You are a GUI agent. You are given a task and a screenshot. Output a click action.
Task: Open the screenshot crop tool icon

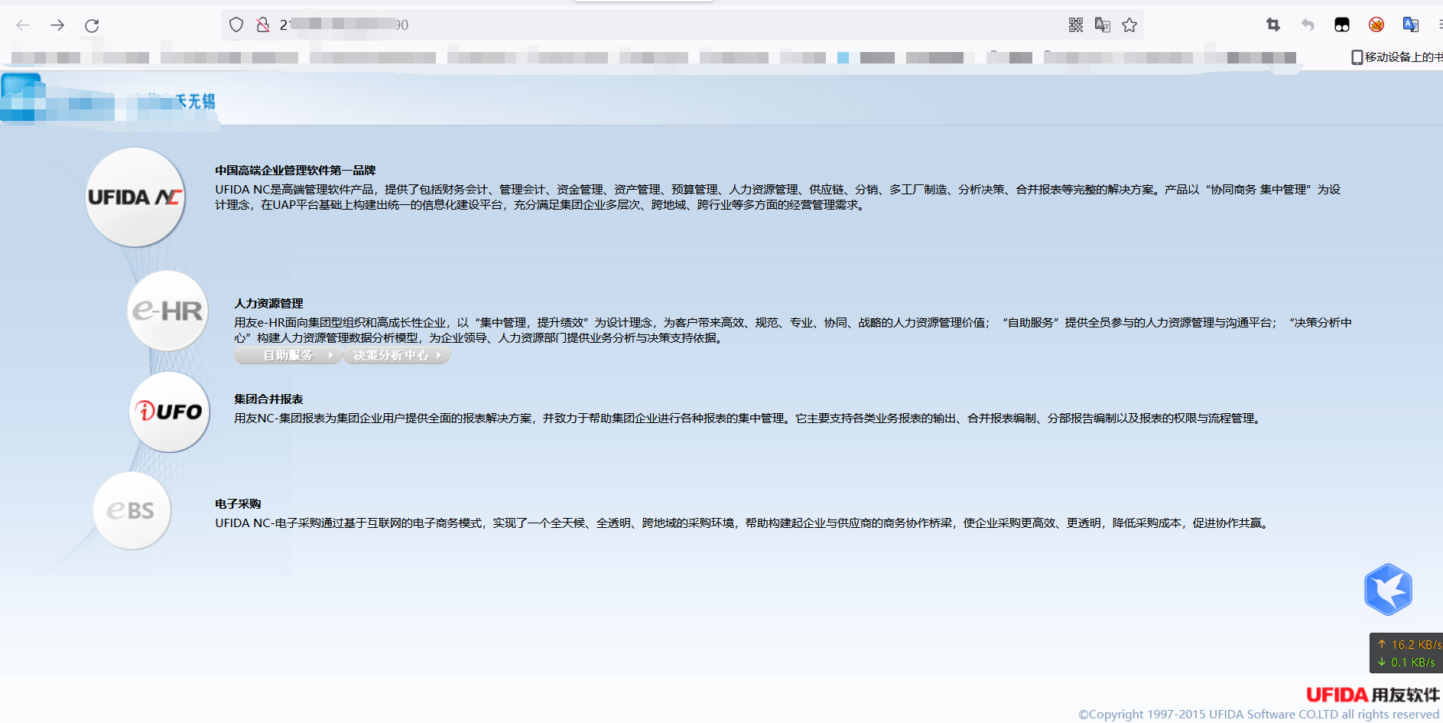click(x=1273, y=24)
